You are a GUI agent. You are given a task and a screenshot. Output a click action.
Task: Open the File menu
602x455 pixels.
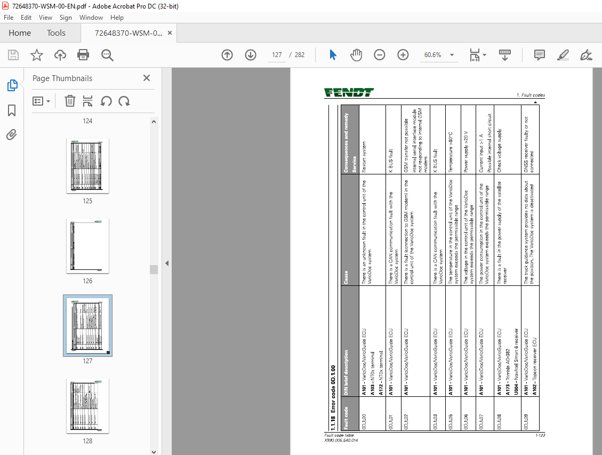[x=9, y=17]
